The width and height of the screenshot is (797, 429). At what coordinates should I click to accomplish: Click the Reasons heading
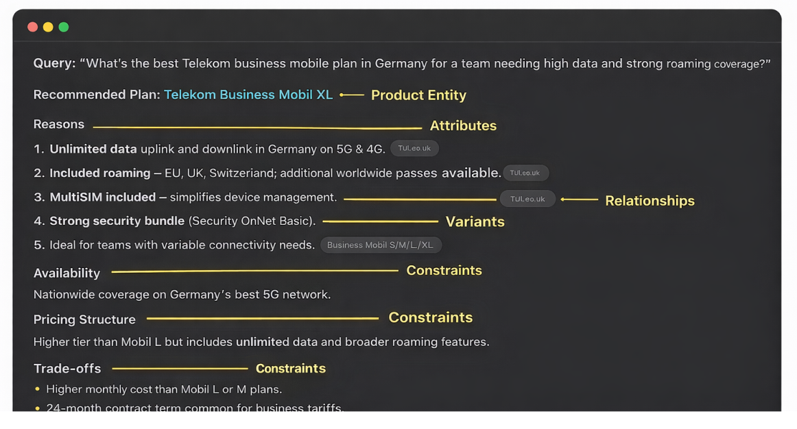(59, 124)
